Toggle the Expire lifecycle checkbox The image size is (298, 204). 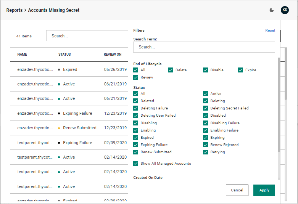click(241, 70)
